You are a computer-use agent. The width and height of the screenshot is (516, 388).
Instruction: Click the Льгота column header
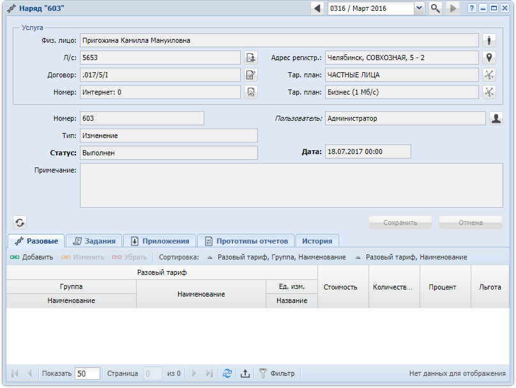490,287
